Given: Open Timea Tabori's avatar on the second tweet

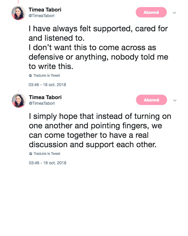Looking at the screenshot, I should coord(19,101).
